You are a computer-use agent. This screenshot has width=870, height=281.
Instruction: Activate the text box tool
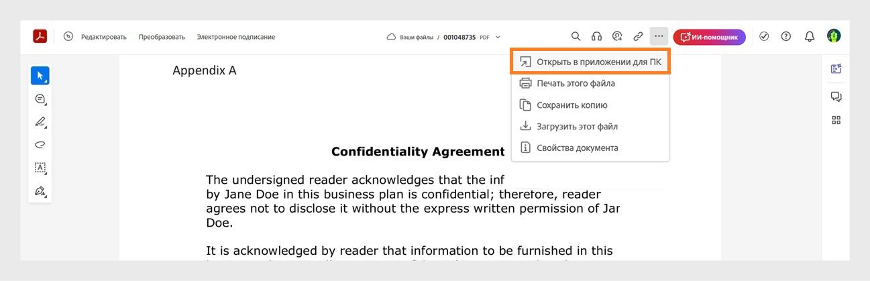coord(40,168)
